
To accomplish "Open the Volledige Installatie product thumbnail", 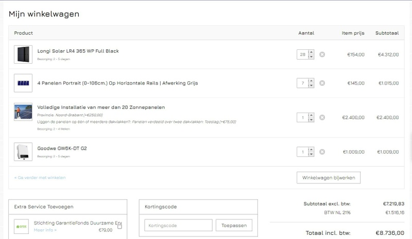I will coord(23,112).
